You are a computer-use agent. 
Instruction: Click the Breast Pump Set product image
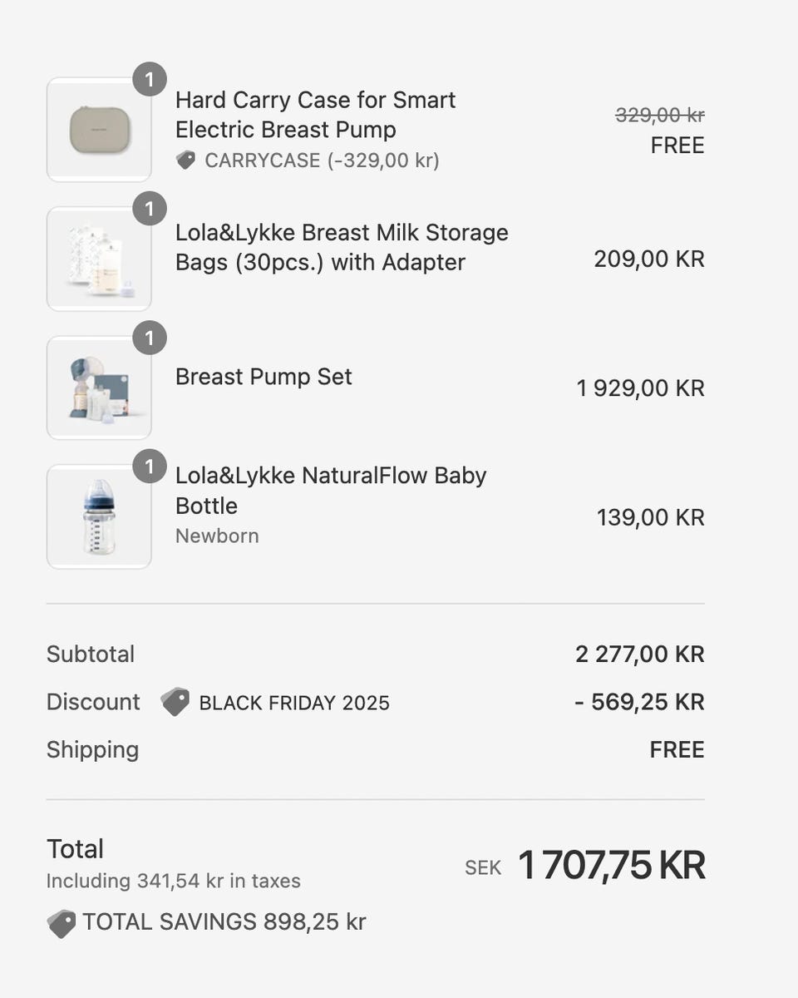point(99,388)
